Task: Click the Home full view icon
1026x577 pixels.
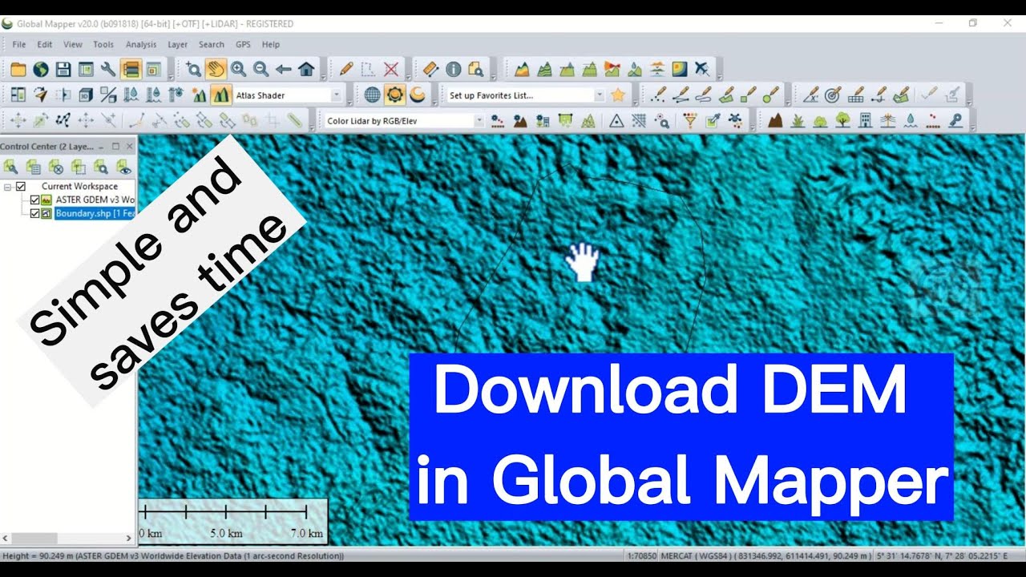Action: click(305, 69)
